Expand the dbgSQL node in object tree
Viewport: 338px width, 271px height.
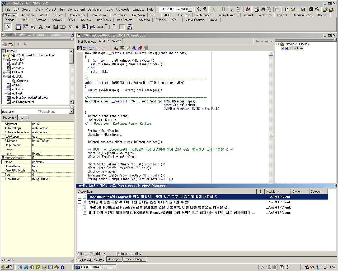click(4, 76)
